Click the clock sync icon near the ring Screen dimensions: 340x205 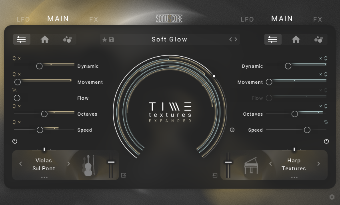tap(232, 130)
